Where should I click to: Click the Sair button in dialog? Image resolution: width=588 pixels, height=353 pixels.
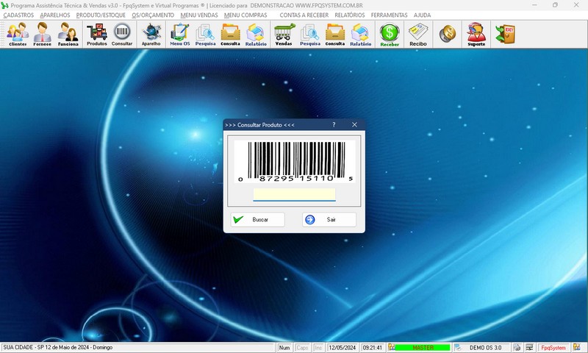pyautogui.click(x=329, y=219)
